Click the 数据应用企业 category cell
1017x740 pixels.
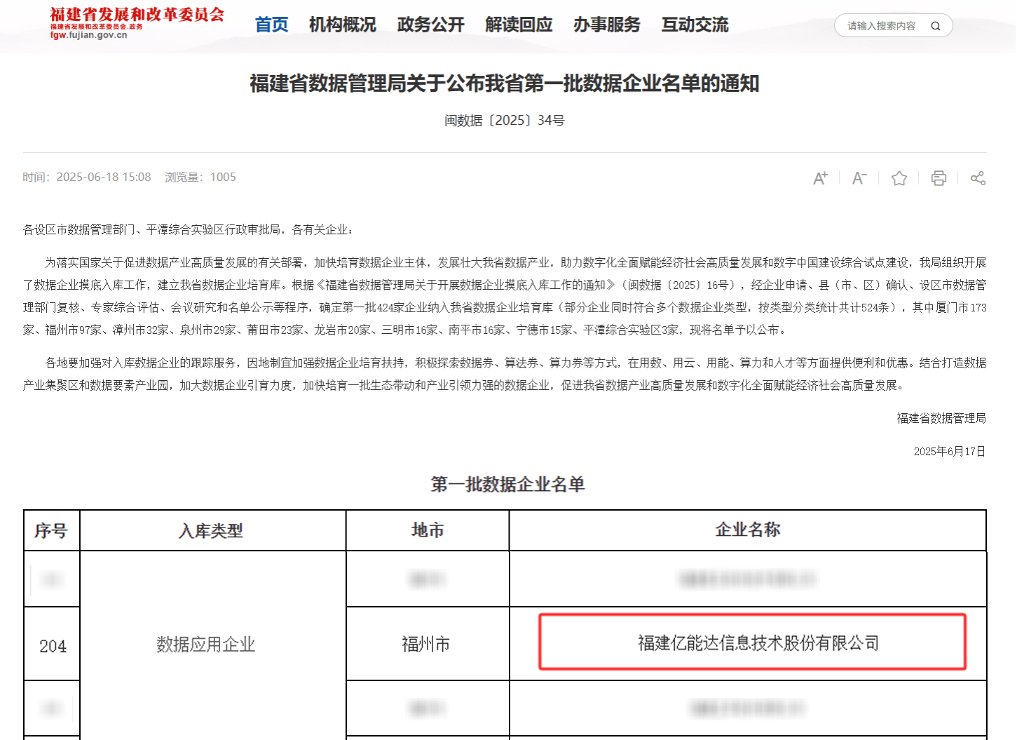206,644
